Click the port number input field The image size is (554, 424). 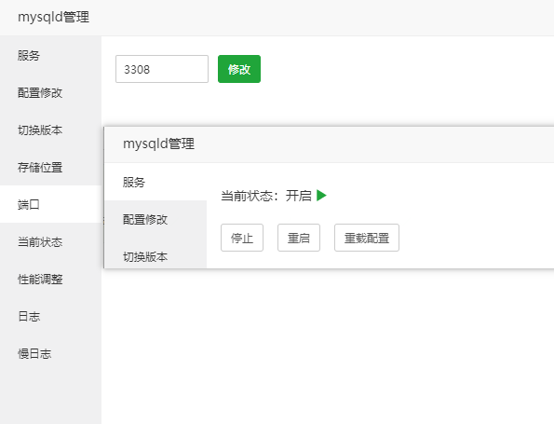[162, 69]
